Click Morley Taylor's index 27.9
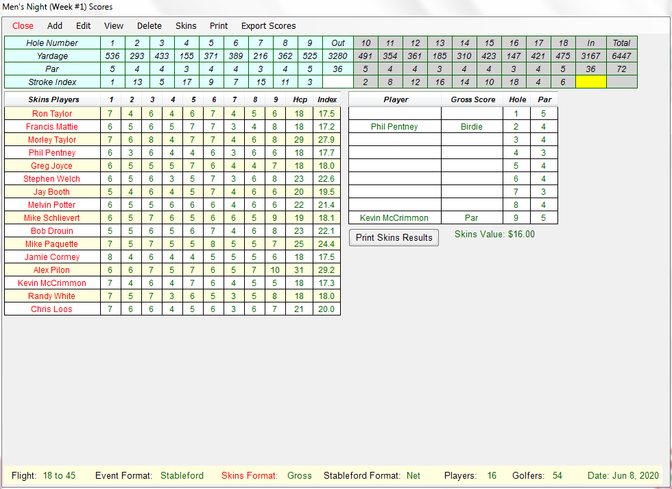This screenshot has width=672, height=489. (x=326, y=140)
